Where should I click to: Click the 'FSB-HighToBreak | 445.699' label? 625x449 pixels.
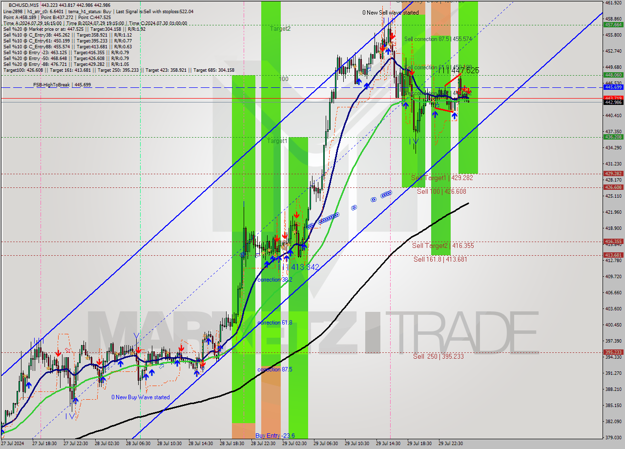(x=62, y=85)
